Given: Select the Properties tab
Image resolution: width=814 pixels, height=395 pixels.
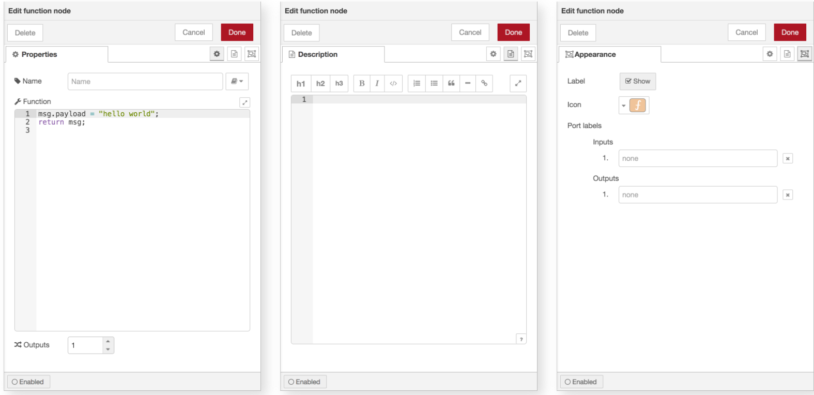Looking at the screenshot, I should point(57,54).
